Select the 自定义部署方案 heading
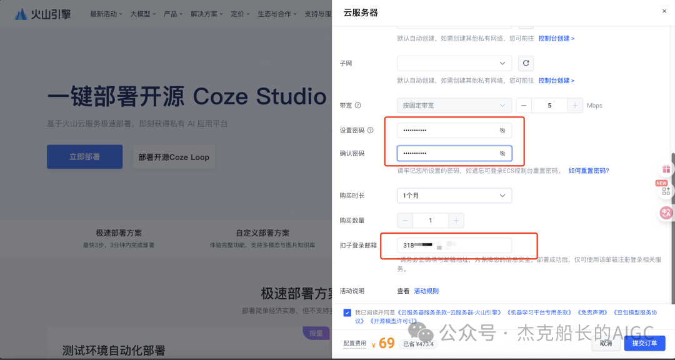Image resolution: width=675 pixels, height=360 pixels. [x=262, y=233]
